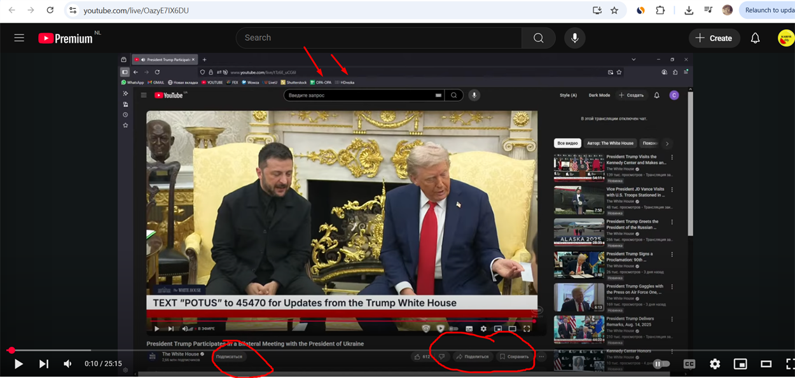Screen dimensions: 795x378
Task: Open Chrome extensions puzzle icon
Action: coord(660,10)
